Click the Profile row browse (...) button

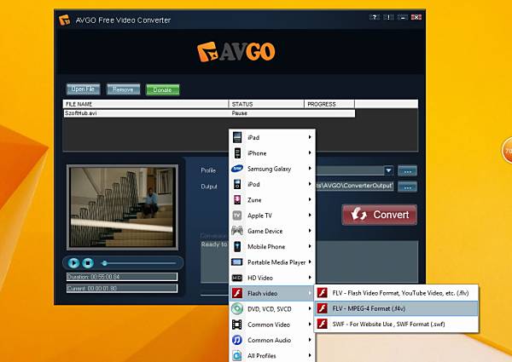(407, 170)
